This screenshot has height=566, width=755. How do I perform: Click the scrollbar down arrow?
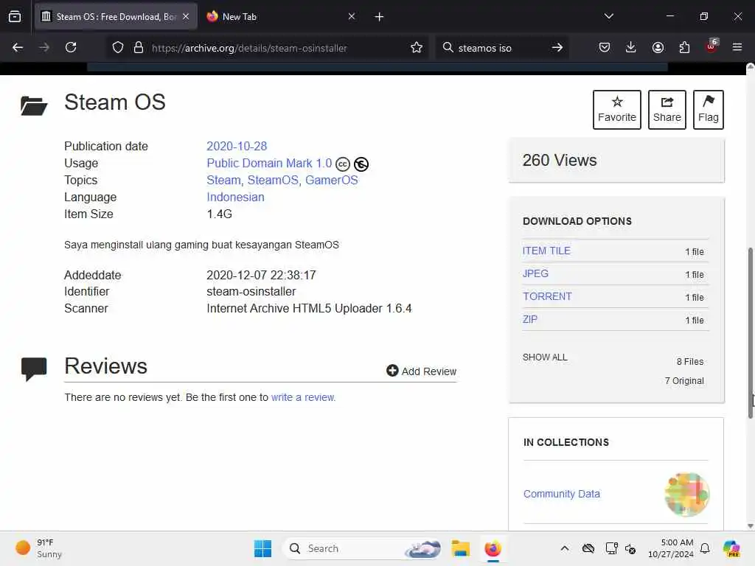(750, 525)
